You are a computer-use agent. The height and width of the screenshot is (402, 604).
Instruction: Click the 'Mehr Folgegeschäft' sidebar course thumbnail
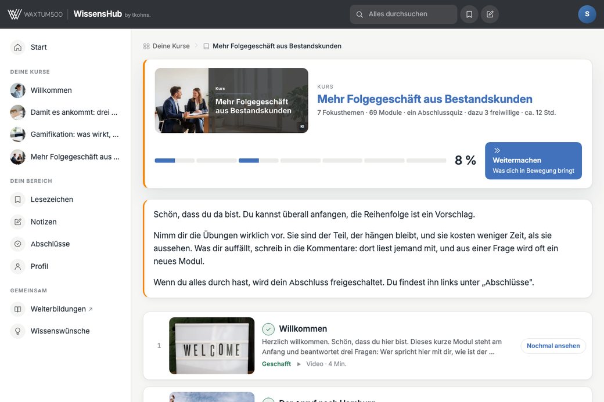click(18, 157)
